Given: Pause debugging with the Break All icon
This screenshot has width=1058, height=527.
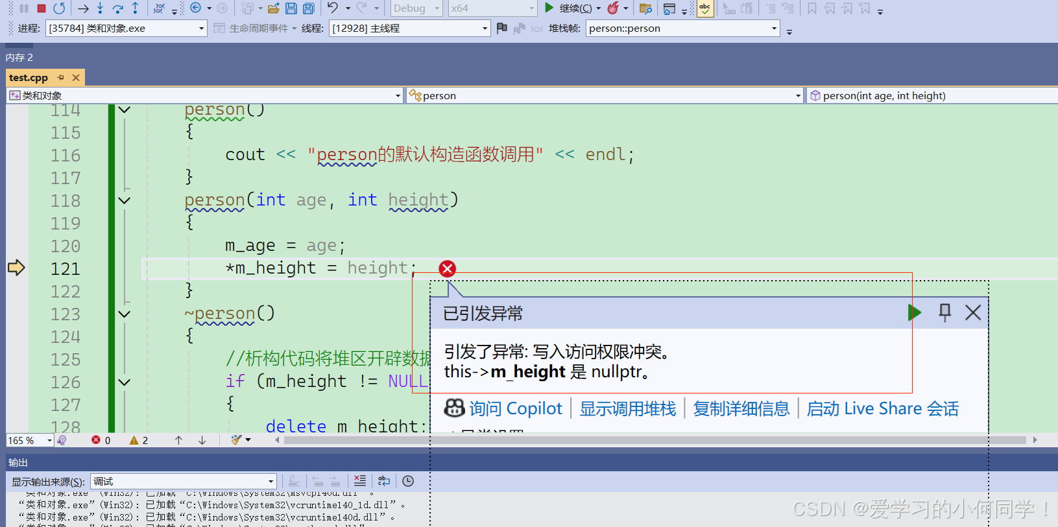Looking at the screenshot, I should (24, 8).
